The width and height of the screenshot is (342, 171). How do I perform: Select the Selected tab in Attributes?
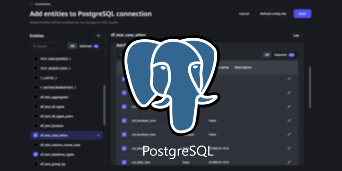(x=284, y=55)
